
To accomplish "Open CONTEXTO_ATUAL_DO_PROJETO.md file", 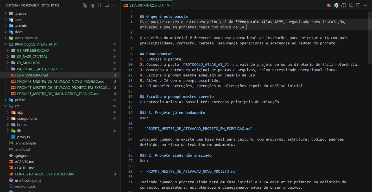I will click(x=60, y=174).
